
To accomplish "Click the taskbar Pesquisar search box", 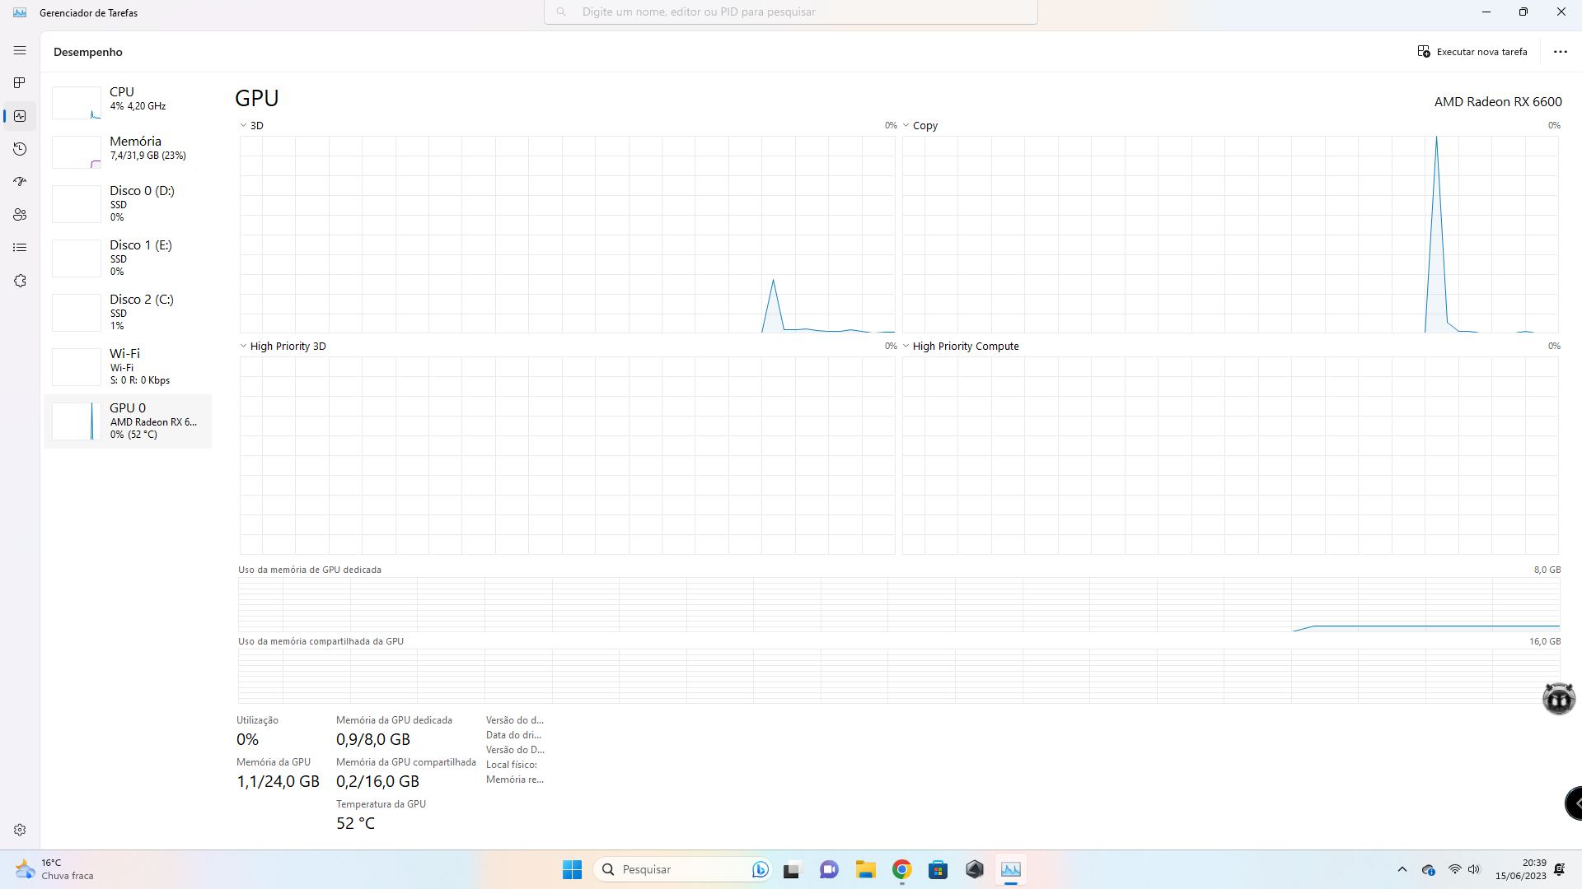I will coord(681,869).
